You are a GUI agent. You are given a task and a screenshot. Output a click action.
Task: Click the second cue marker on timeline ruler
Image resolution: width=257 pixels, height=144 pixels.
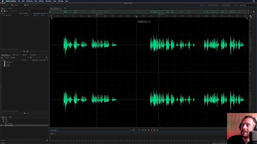click(159, 14)
